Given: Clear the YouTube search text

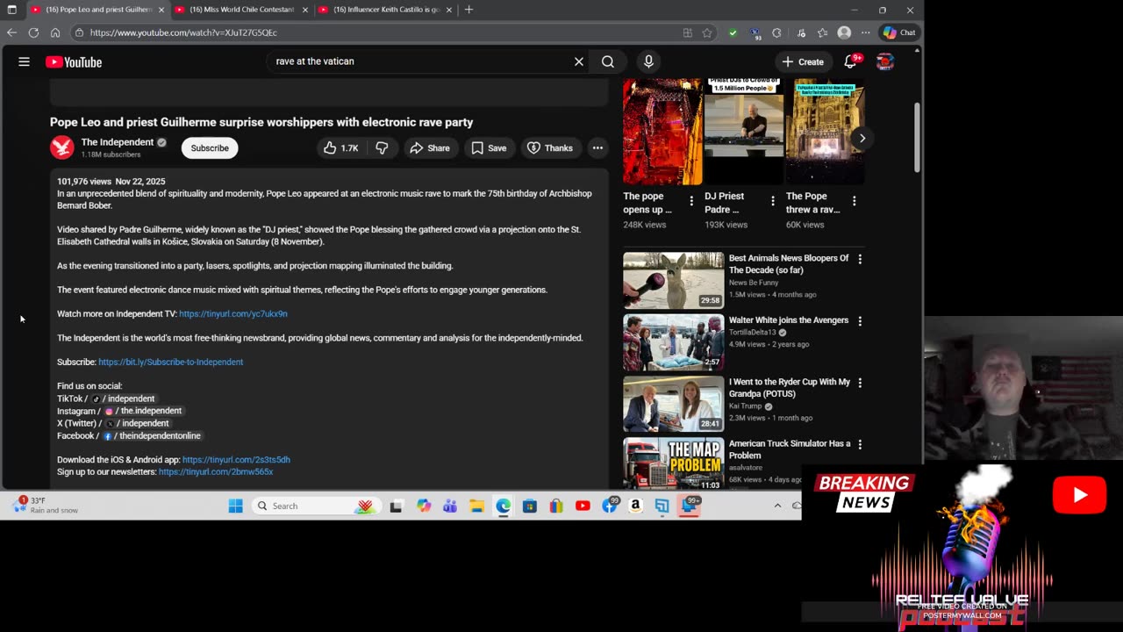Looking at the screenshot, I should [579, 61].
